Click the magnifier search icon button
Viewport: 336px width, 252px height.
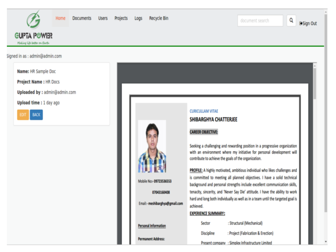pyautogui.click(x=291, y=20)
